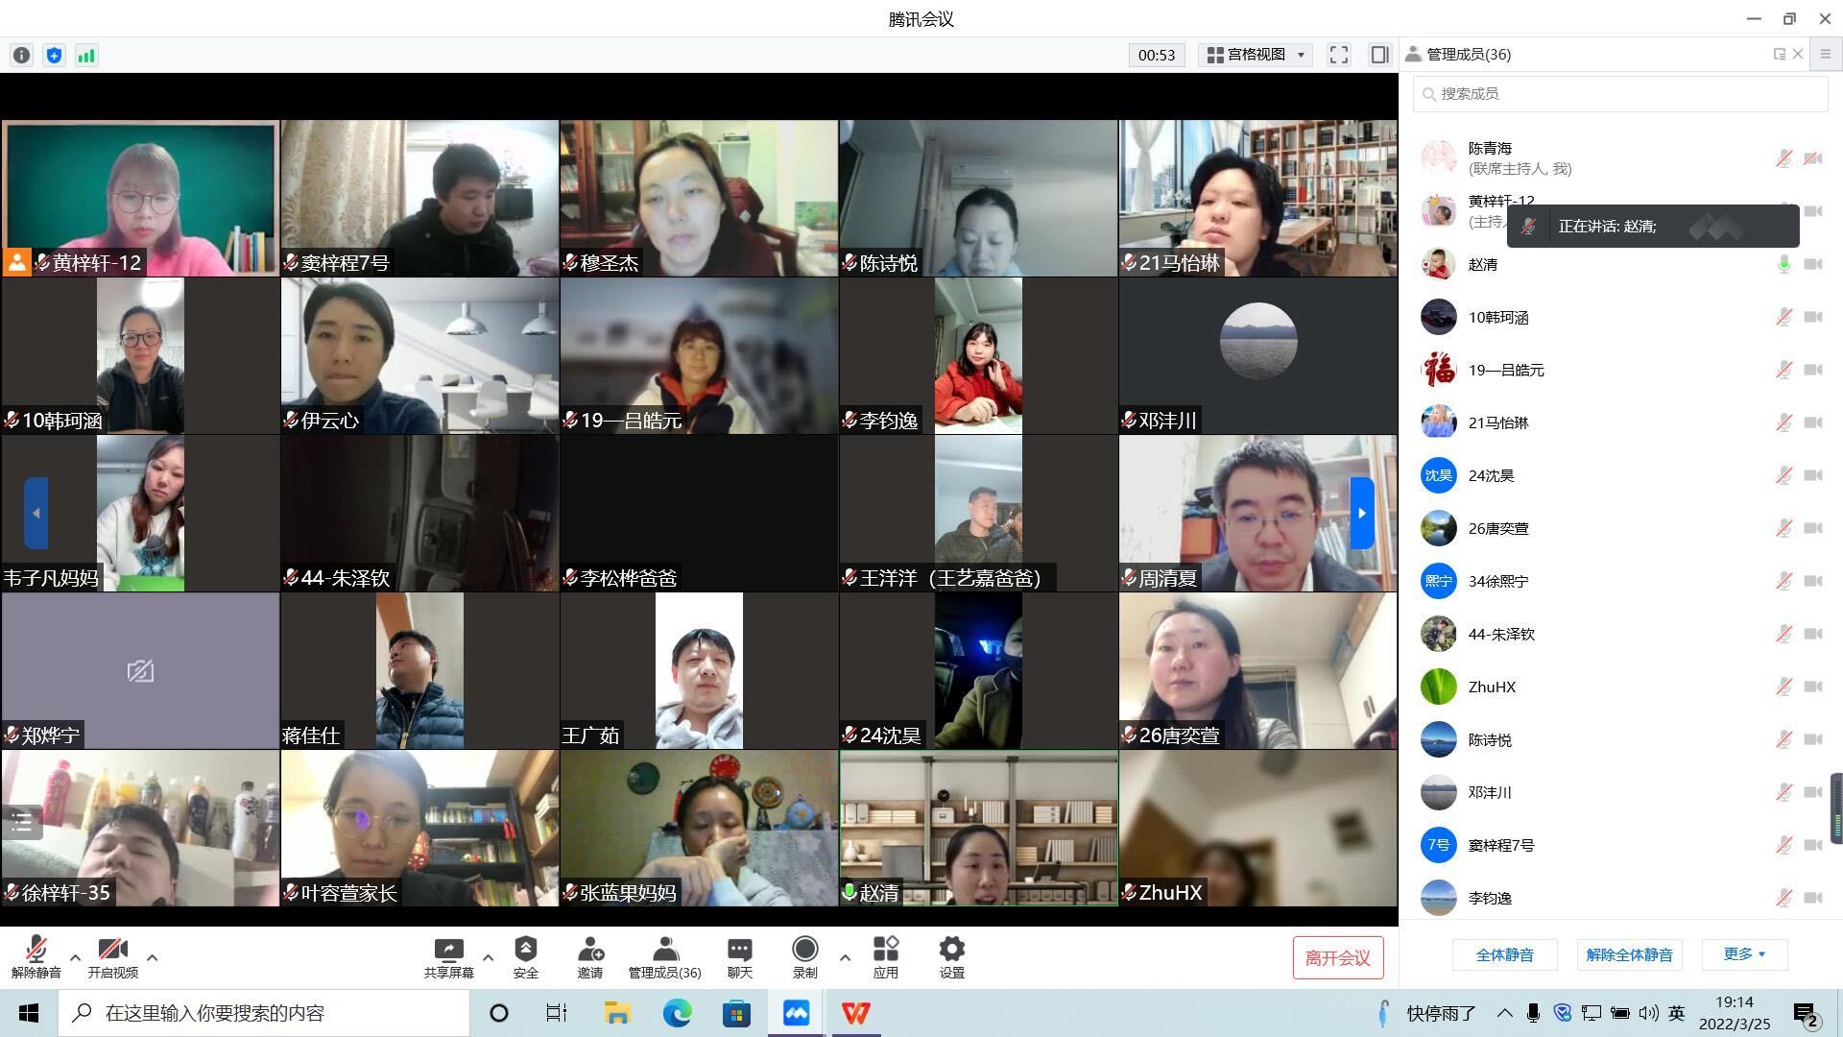Check the green network signal icon
Image resolution: width=1843 pixels, height=1037 pixels.
pyautogui.click(x=86, y=55)
